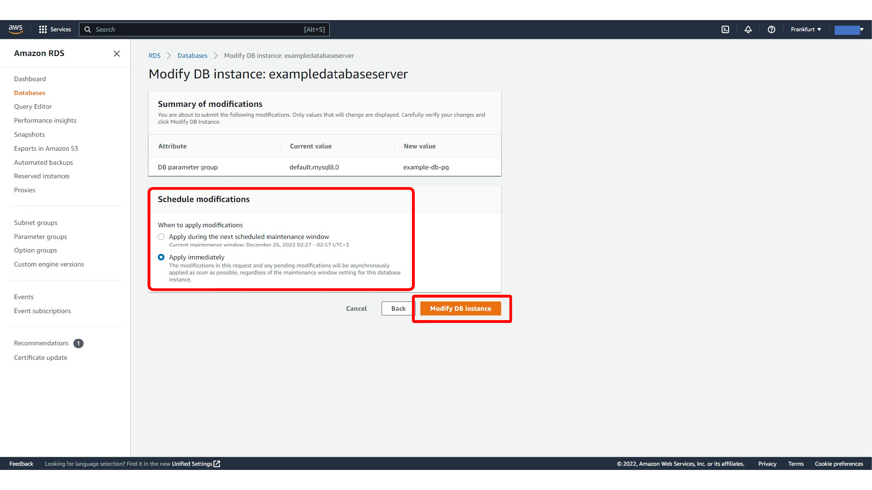Click the search magnifier icon
The image size is (872, 490).
click(87, 29)
